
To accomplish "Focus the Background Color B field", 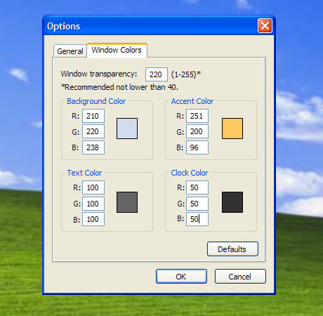I will (x=93, y=147).
